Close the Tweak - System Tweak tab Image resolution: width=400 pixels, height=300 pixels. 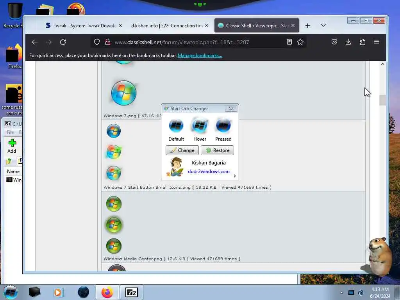pyautogui.click(x=120, y=25)
